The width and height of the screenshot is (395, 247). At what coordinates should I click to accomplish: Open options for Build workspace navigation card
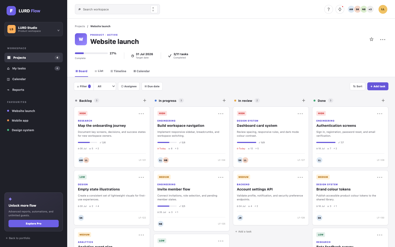tap(221, 114)
